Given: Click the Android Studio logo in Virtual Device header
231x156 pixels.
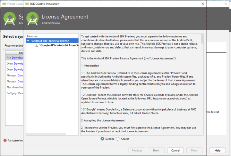Looking at the screenshot, I should point(10,19).
